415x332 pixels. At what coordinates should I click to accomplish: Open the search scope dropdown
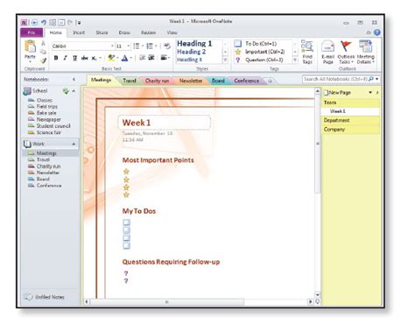pos(377,79)
